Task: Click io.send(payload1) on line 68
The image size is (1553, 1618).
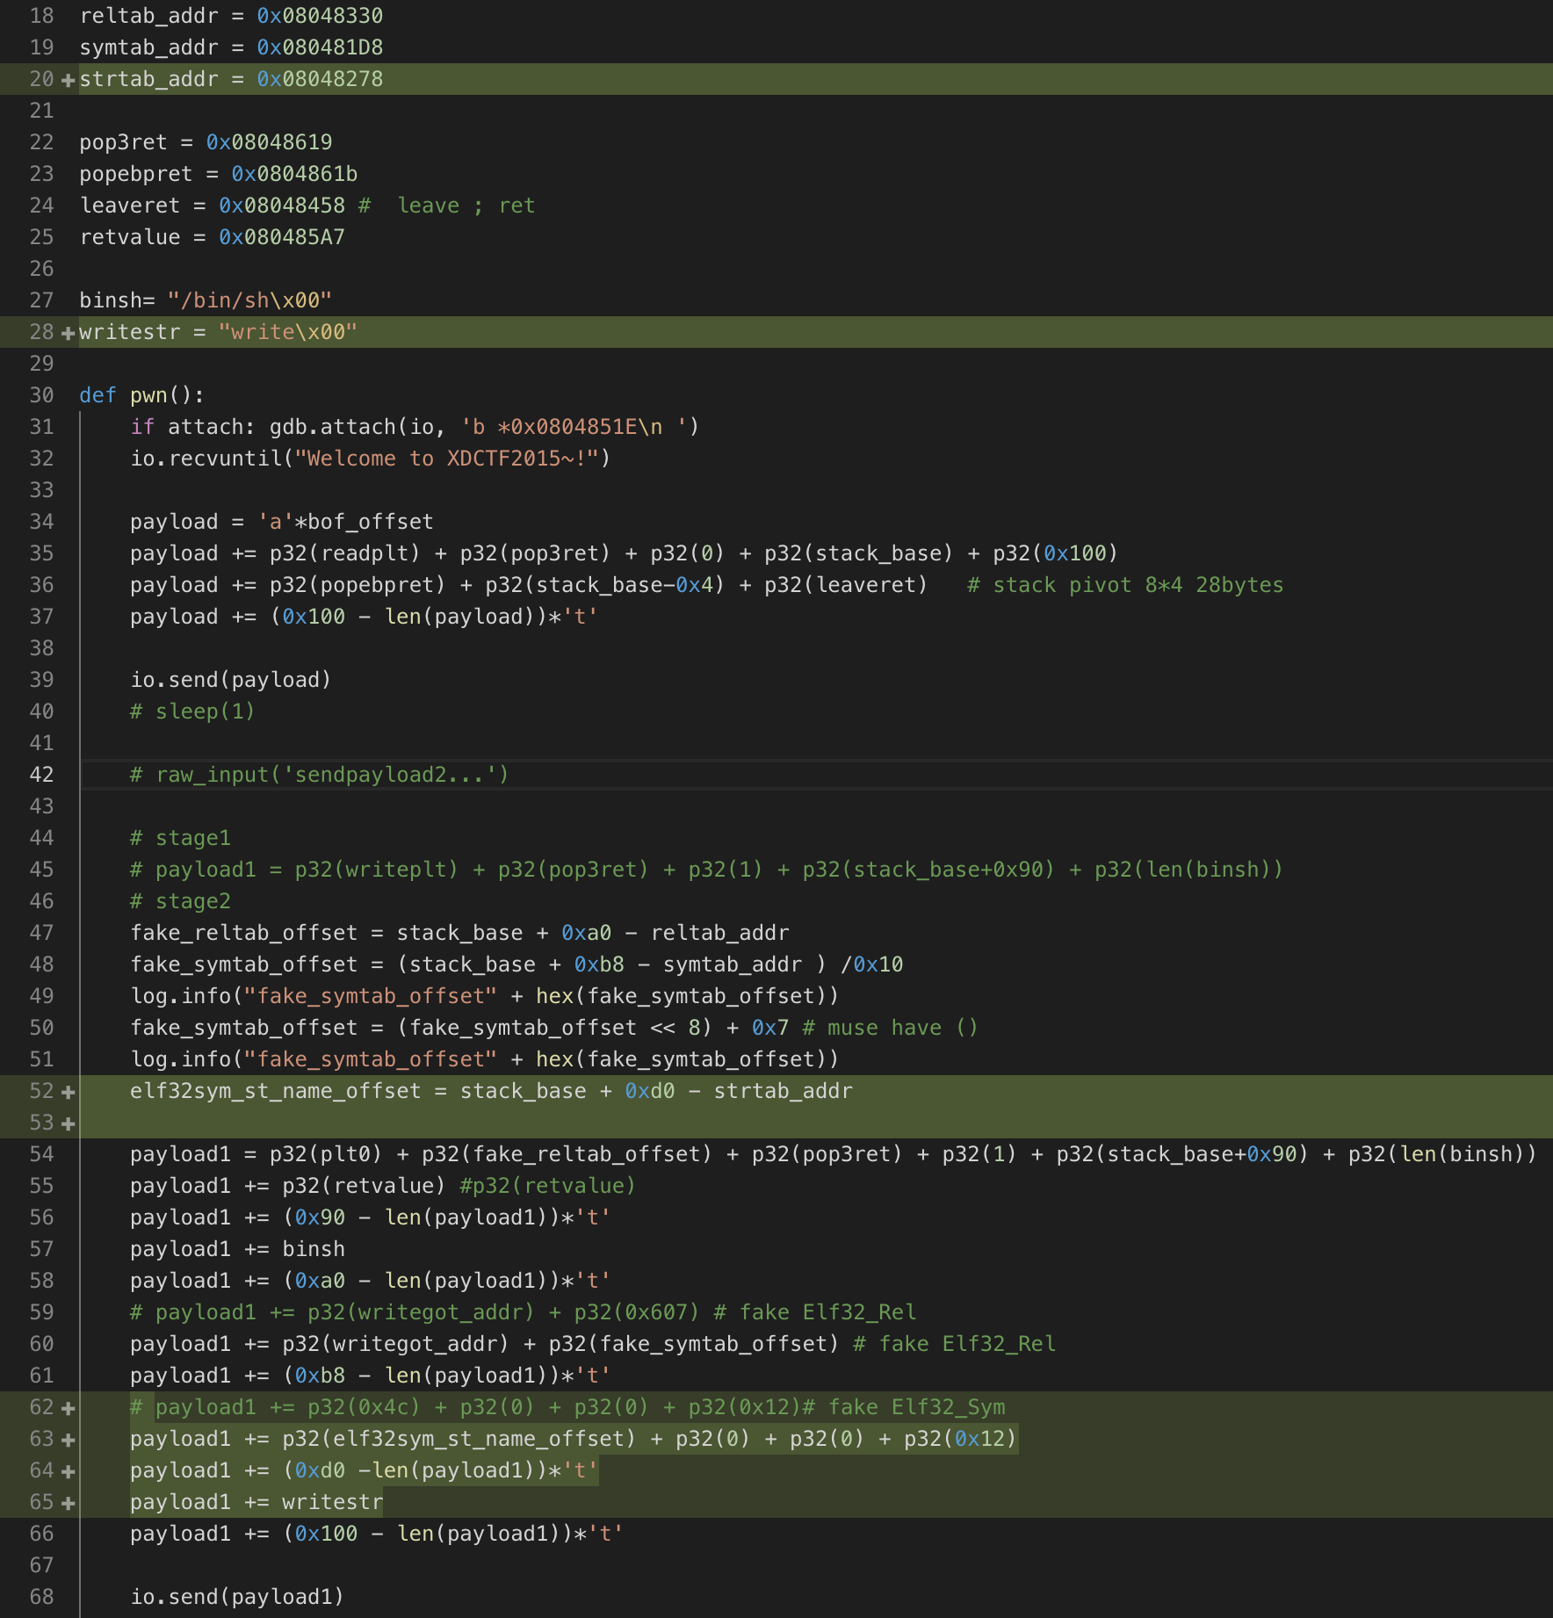Action: tap(237, 1597)
